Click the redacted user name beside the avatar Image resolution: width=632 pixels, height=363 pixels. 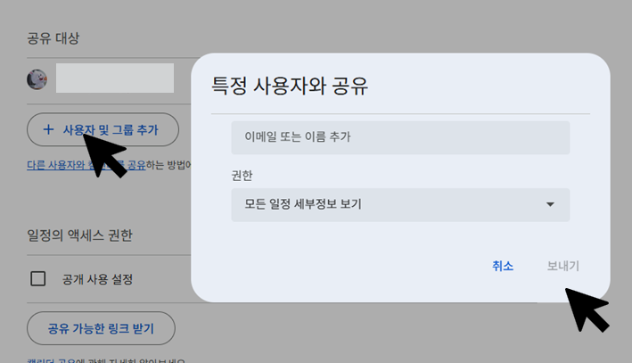coord(114,78)
